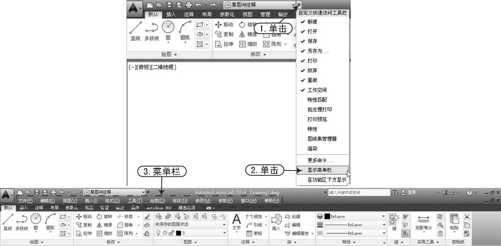Choose the Copy (复制) tool in the lower Modify panel
Image resolution: width=501 pixels, height=246 pixels.
[84, 225]
